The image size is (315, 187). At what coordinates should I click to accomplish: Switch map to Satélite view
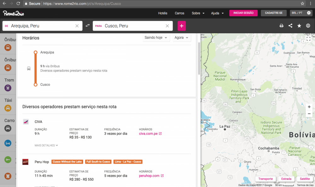click(305, 179)
